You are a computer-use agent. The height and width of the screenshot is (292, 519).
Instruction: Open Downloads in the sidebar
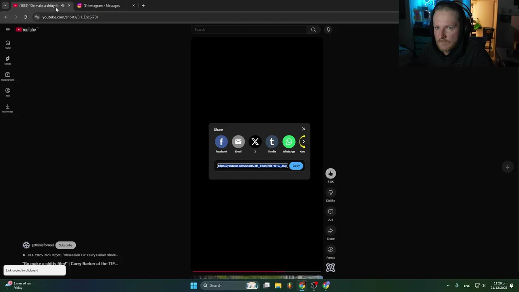tap(8, 108)
